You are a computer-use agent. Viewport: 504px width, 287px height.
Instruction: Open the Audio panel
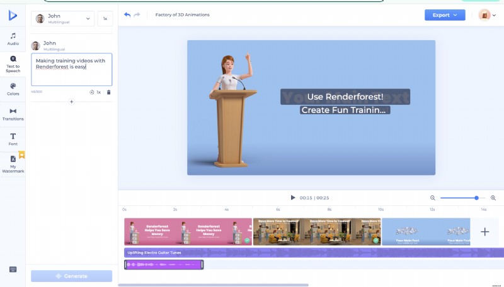tap(13, 39)
